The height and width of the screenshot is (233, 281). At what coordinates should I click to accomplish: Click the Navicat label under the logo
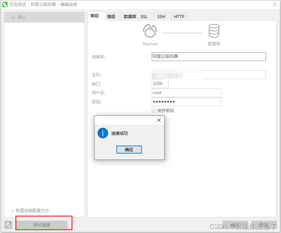click(150, 44)
